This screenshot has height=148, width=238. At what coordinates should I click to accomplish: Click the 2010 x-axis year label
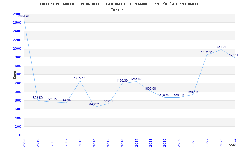(x=38, y=143)
